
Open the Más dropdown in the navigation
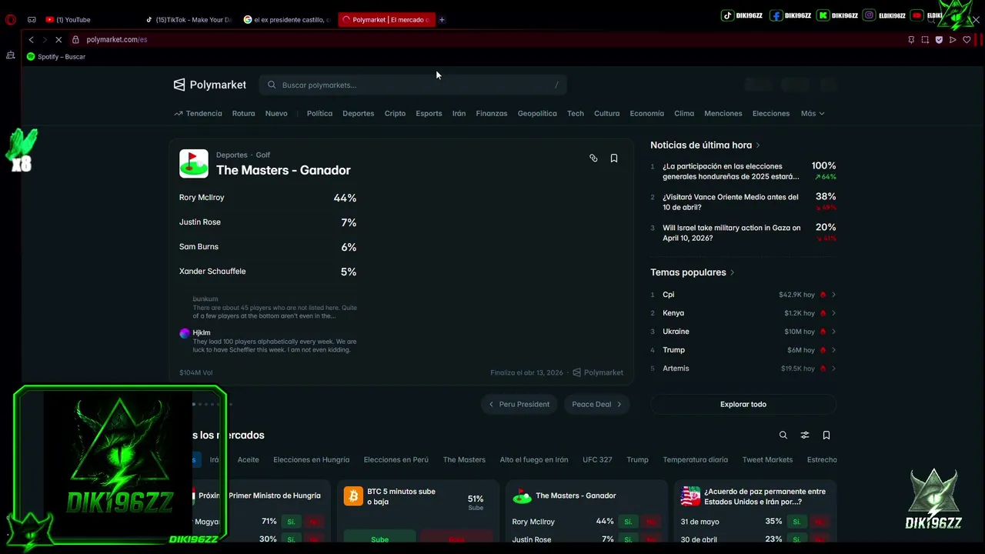(813, 113)
